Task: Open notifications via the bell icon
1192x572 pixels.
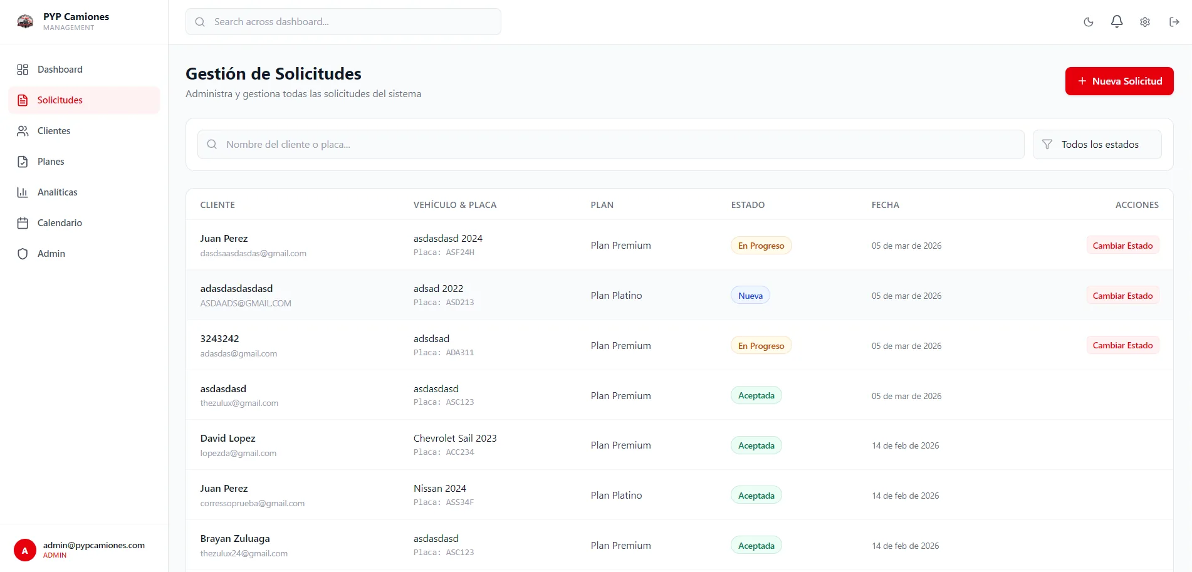Action: pyautogui.click(x=1116, y=21)
